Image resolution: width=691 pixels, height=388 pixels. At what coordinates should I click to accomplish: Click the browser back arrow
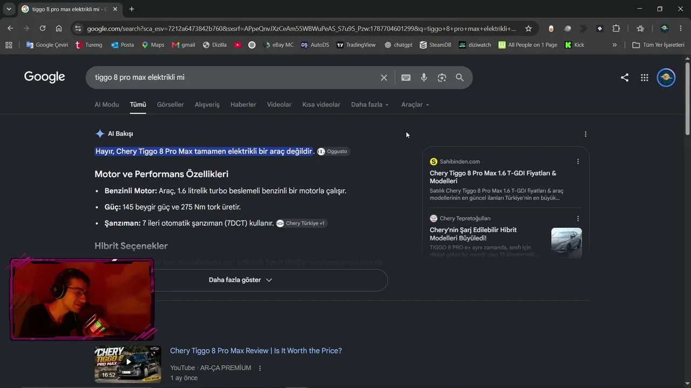pos(10,29)
